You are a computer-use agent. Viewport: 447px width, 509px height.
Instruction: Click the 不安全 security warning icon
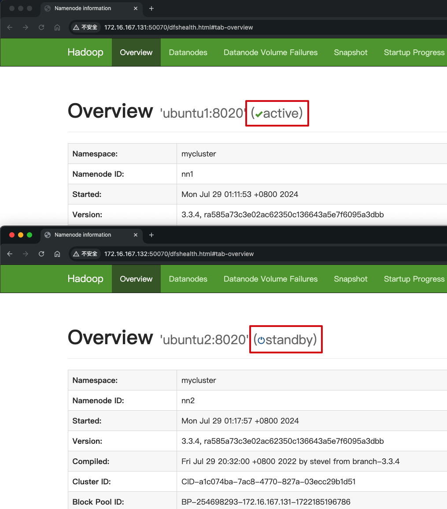point(76,27)
